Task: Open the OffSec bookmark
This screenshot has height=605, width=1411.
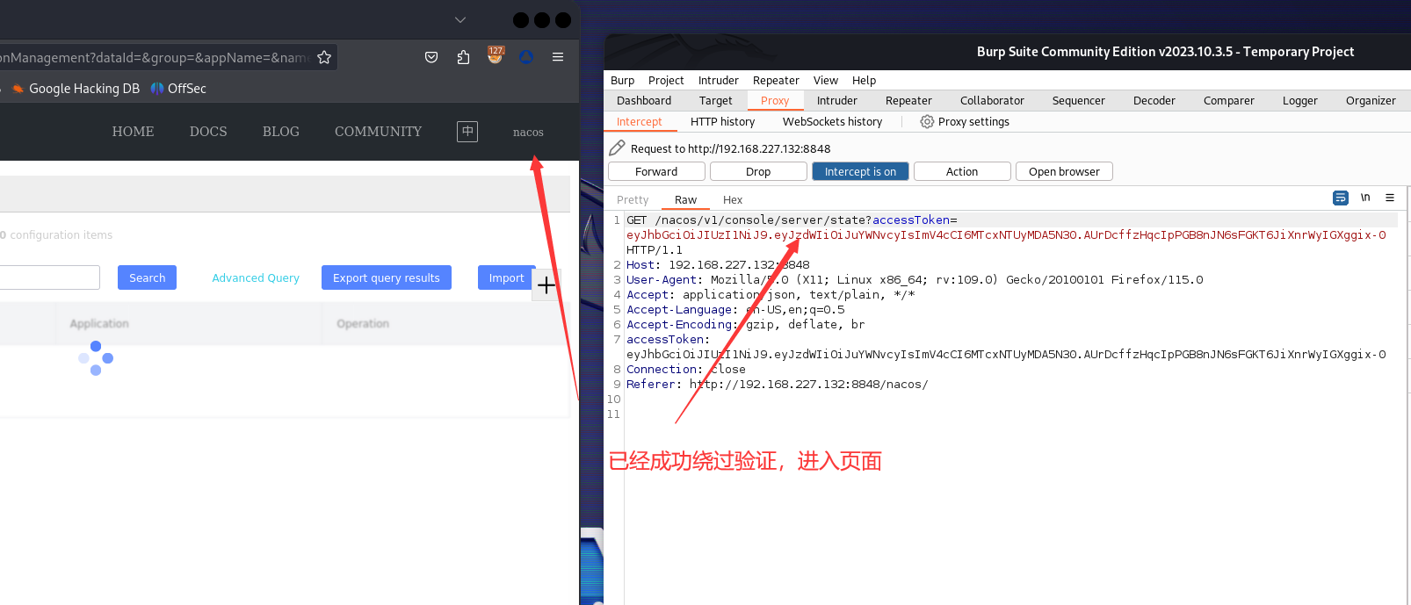Action: tap(178, 89)
